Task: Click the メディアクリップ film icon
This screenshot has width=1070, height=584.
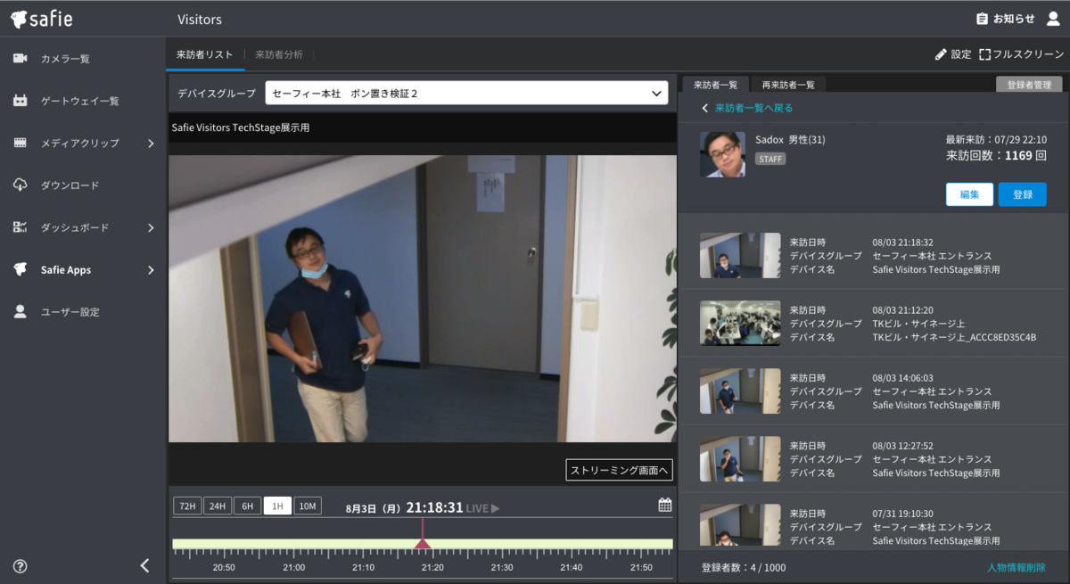Action: click(x=20, y=143)
